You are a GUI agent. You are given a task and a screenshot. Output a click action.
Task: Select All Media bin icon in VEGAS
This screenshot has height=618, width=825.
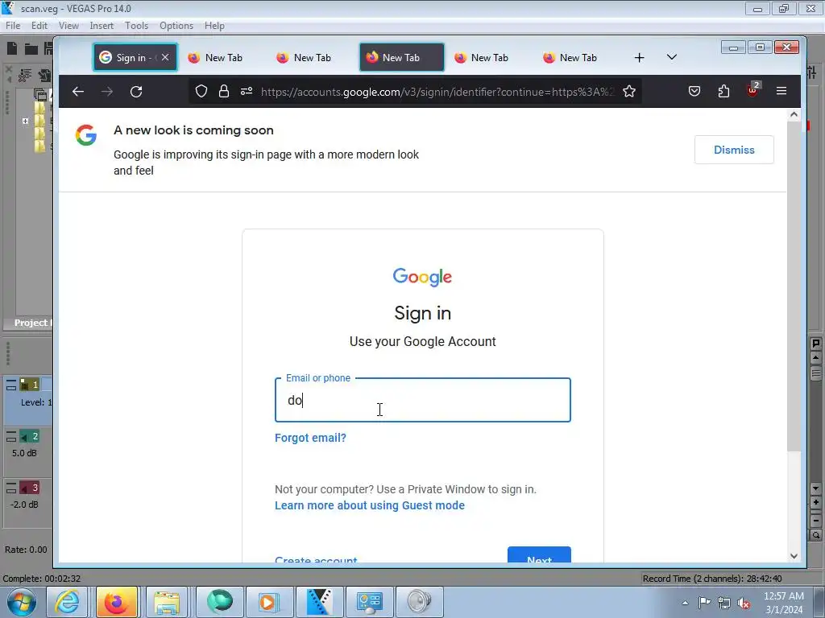pyautogui.click(x=40, y=95)
